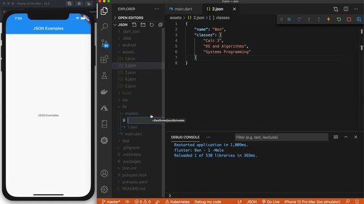Restart the debug session

tap(339, 19)
